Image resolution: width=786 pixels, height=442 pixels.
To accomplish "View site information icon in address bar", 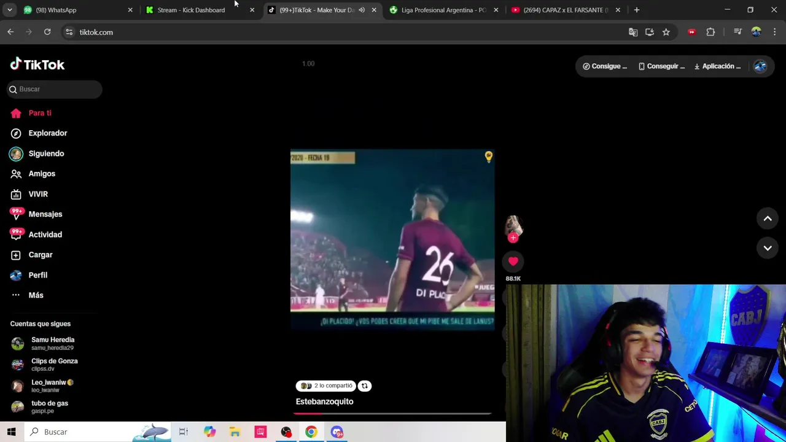I will pyautogui.click(x=69, y=32).
